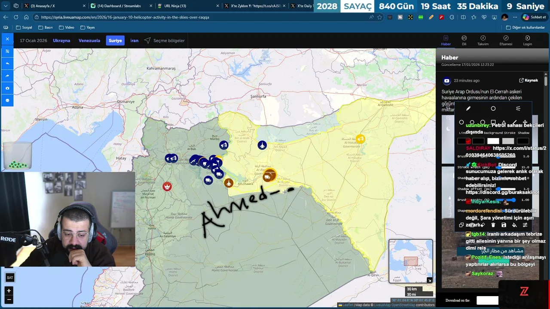Open the browser tab list dropdown

tap(6, 6)
